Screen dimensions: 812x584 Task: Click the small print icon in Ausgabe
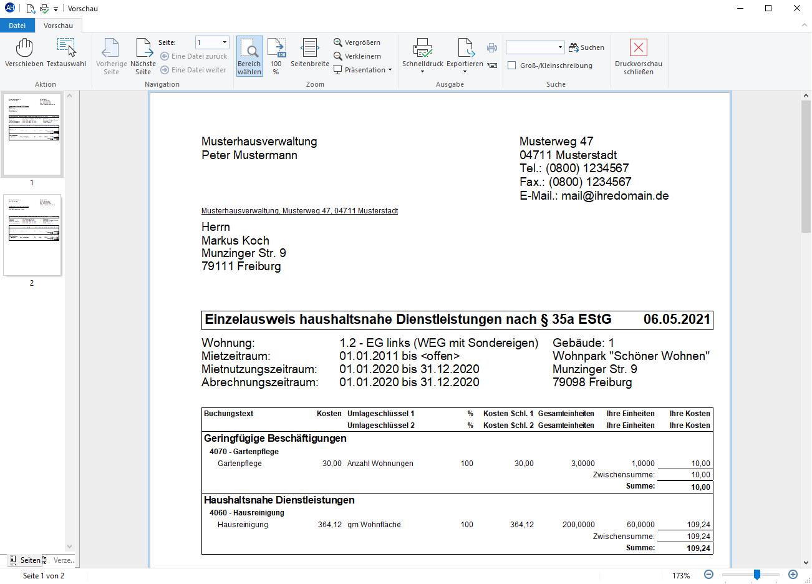pyautogui.click(x=492, y=47)
